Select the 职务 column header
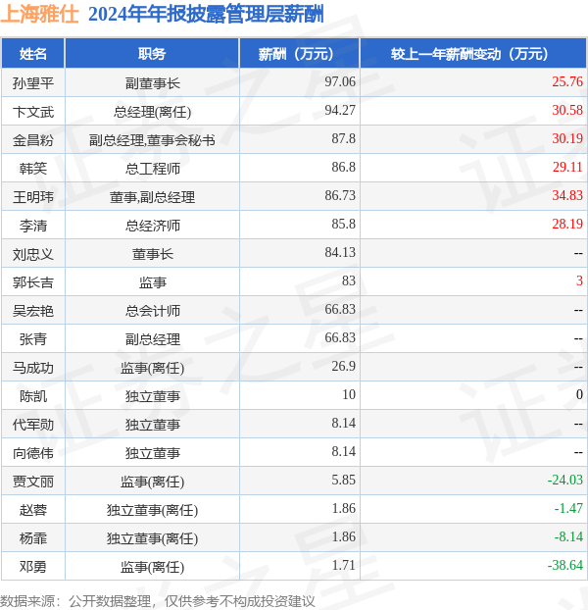Image resolution: width=588 pixels, height=610 pixels. coord(152,54)
